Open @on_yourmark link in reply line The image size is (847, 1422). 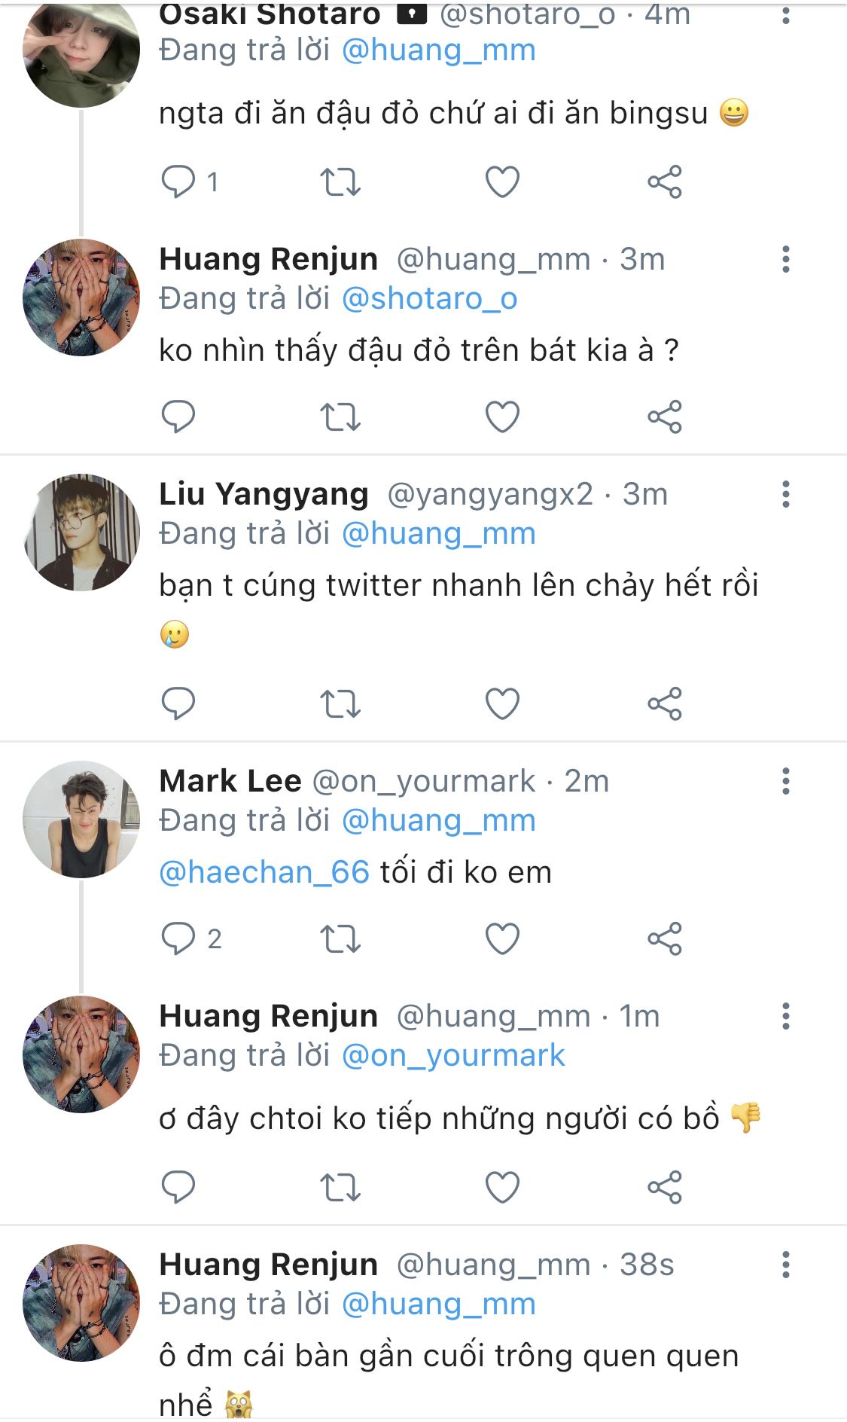pos(452,1056)
